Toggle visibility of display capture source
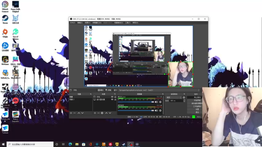The height and width of the screenshot is (147, 262). (112, 100)
